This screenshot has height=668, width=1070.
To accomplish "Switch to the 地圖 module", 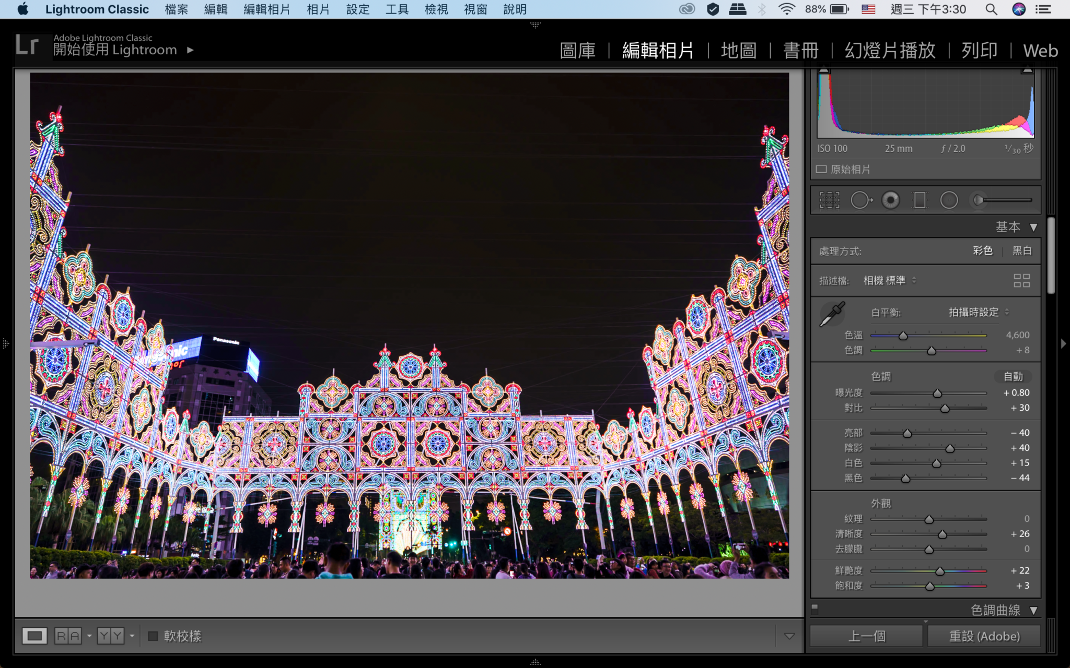I will click(x=739, y=51).
